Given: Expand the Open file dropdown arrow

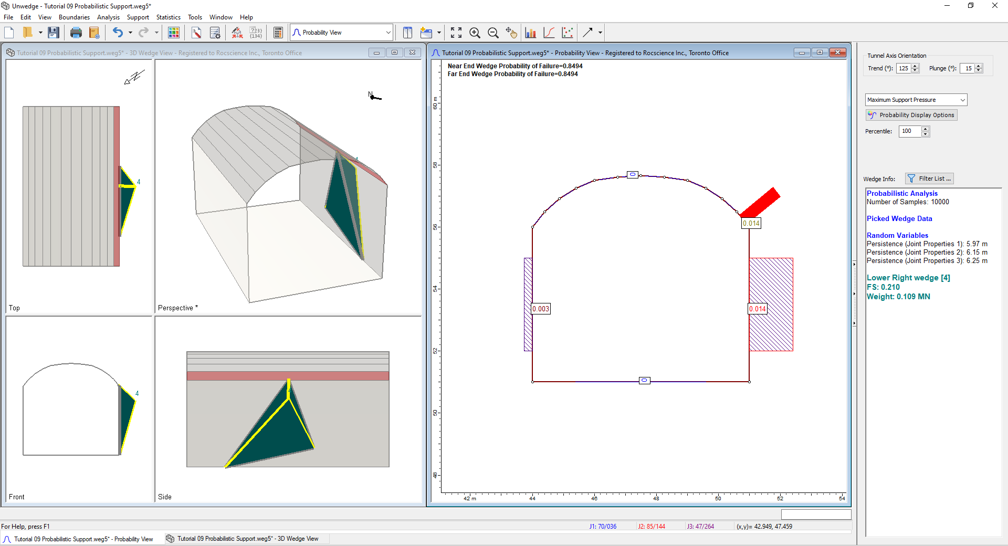Looking at the screenshot, I should click(40, 33).
